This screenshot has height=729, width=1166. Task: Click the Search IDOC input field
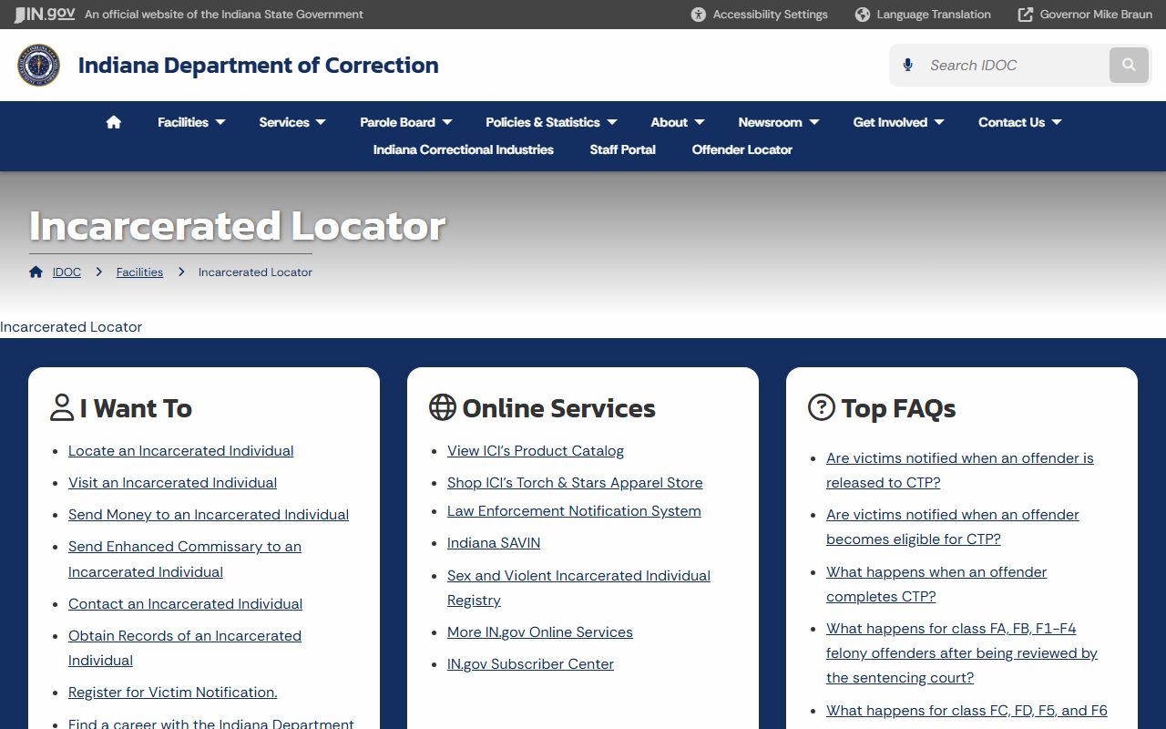[1014, 65]
